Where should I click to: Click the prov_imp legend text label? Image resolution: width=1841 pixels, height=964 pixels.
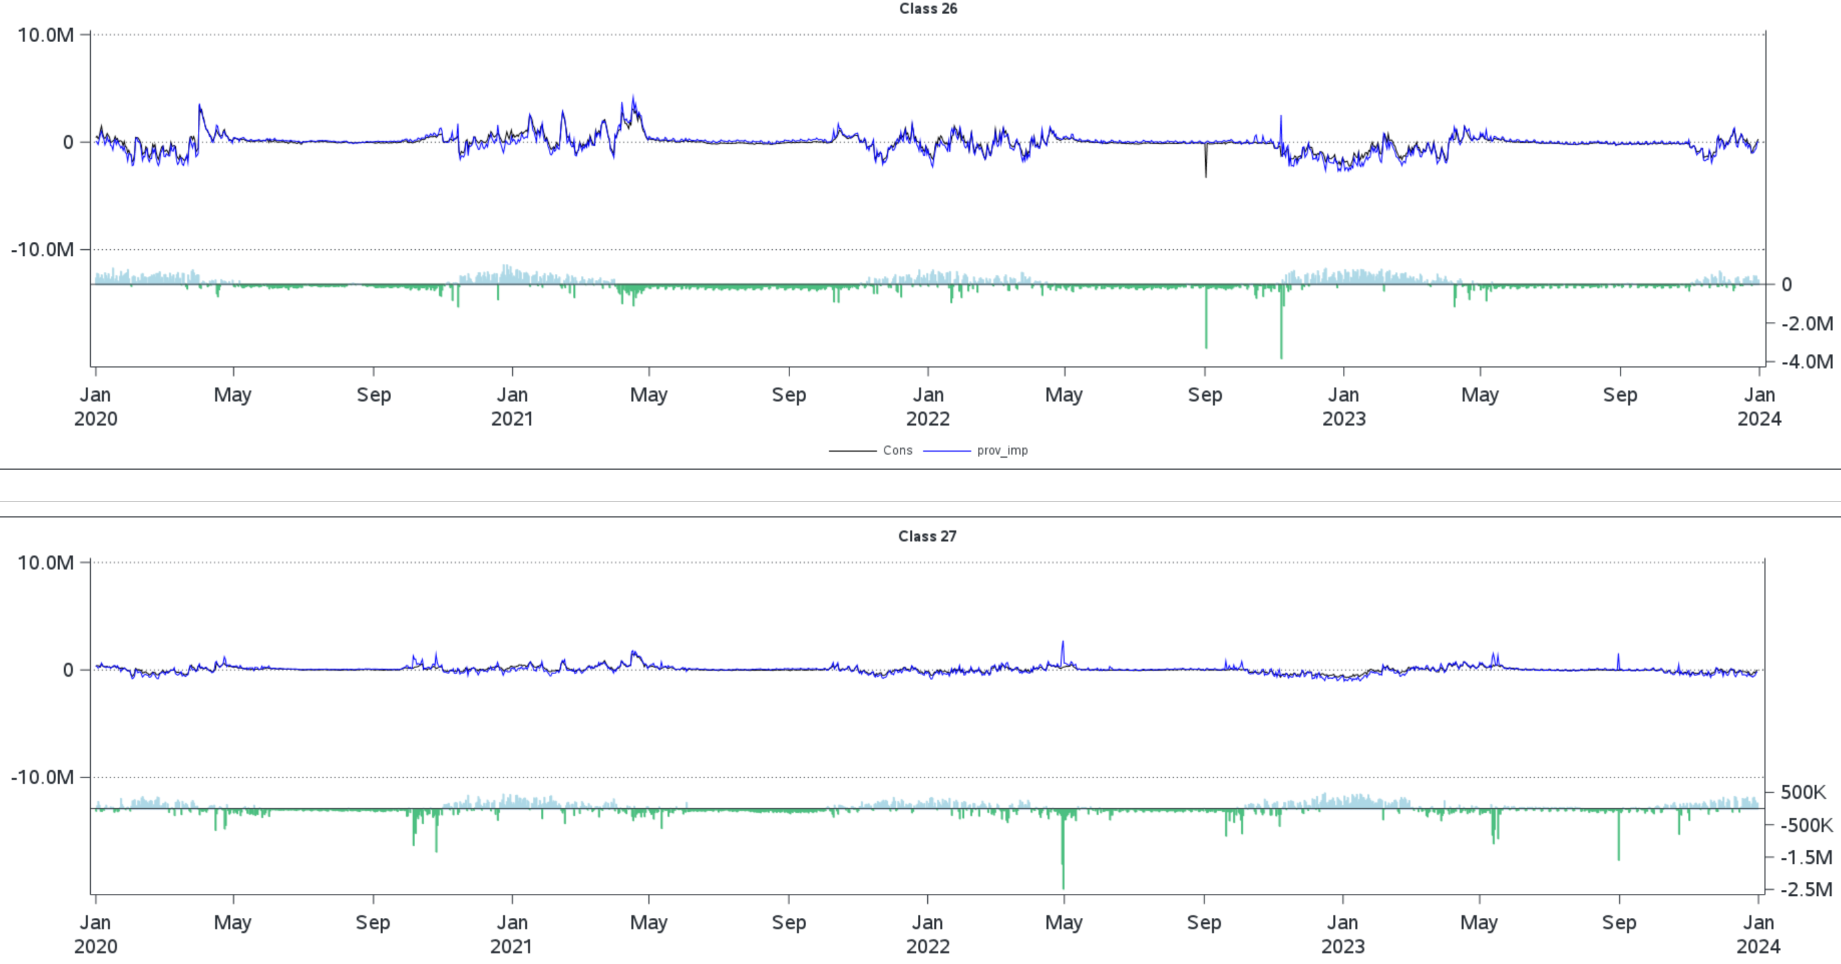[1005, 450]
